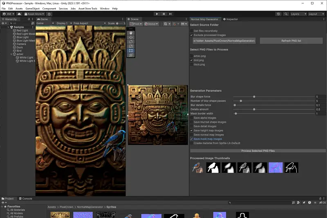Viewport: 327px width, 218px height.
Task: Open the bird normal map thumbnail
Action: tap(275, 168)
